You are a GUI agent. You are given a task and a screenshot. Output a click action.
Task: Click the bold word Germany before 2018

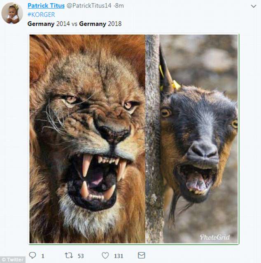pyautogui.click(x=93, y=24)
